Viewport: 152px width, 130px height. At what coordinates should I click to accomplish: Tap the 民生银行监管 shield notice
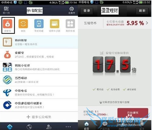click(115, 102)
